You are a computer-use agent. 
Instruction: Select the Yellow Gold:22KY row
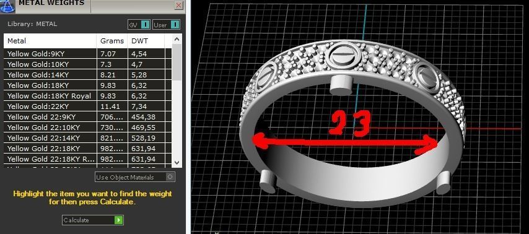click(x=87, y=106)
